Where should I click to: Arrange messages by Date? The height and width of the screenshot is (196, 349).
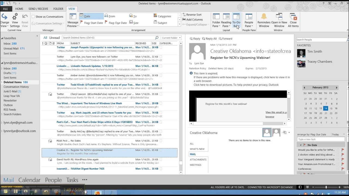click(x=92, y=16)
